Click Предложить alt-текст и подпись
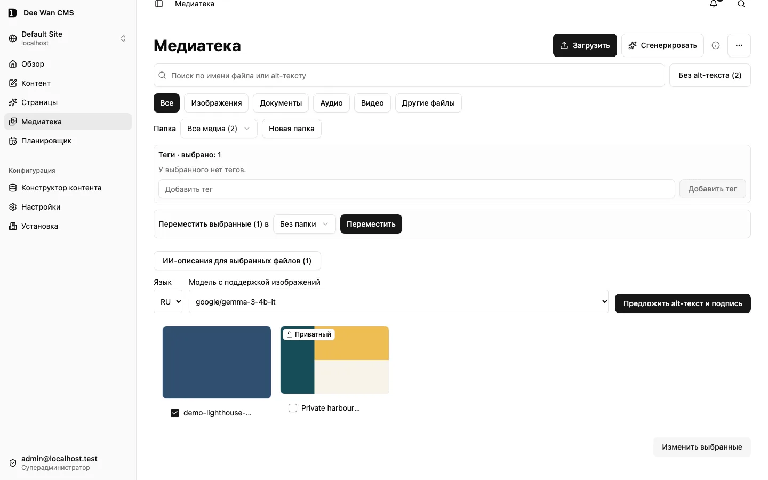 [x=683, y=303]
